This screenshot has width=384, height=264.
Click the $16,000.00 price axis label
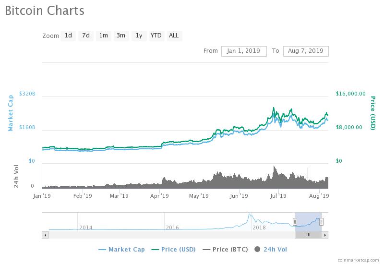pyautogui.click(x=351, y=94)
